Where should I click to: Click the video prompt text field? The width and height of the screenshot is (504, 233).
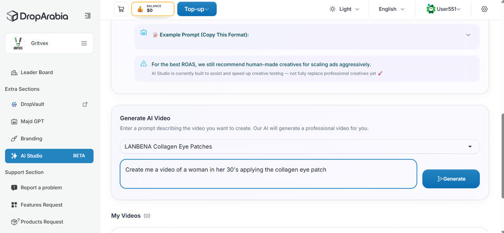(x=268, y=174)
